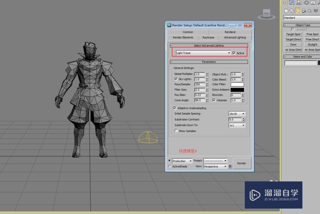Image resolution: width=320 pixels, height=214 pixels.
Task: Click the Bounces value field
Action: pos(236,95)
